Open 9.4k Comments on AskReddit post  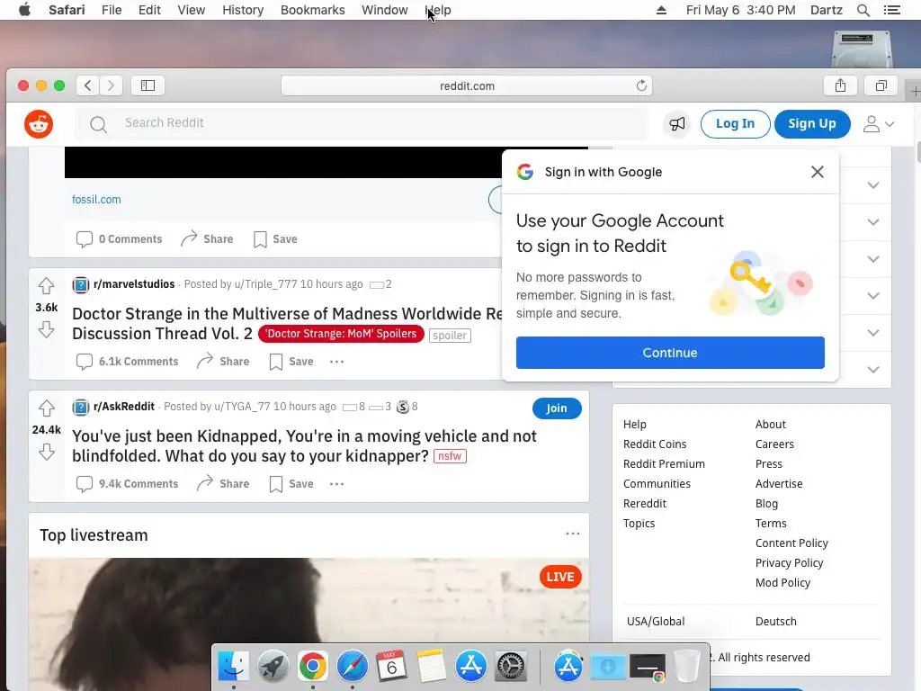[127, 483]
